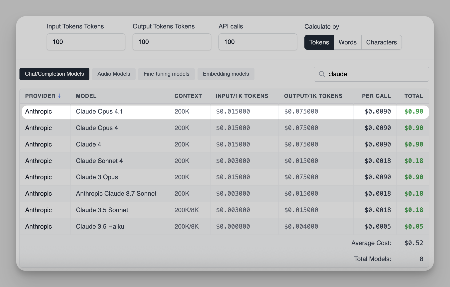Click the 200K context for Claude 3 Opus
Viewport: 450px width, 287px height.
pos(182,177)
